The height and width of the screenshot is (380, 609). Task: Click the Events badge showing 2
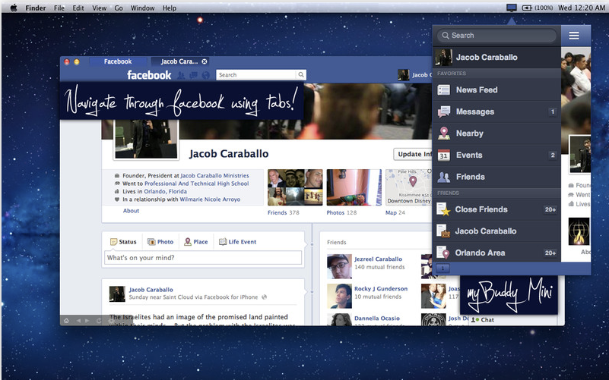pos(552,155)
